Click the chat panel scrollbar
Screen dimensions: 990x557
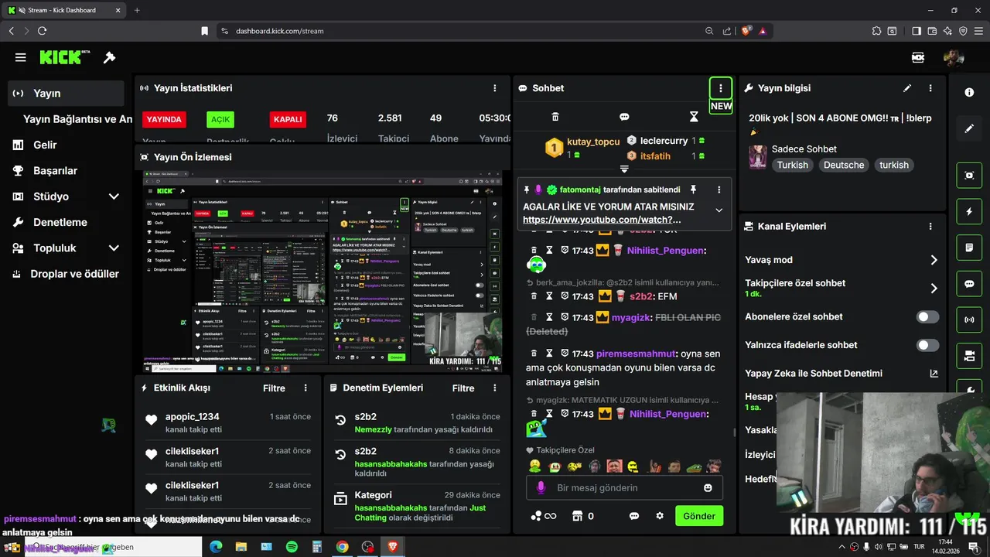coord(734,433)
